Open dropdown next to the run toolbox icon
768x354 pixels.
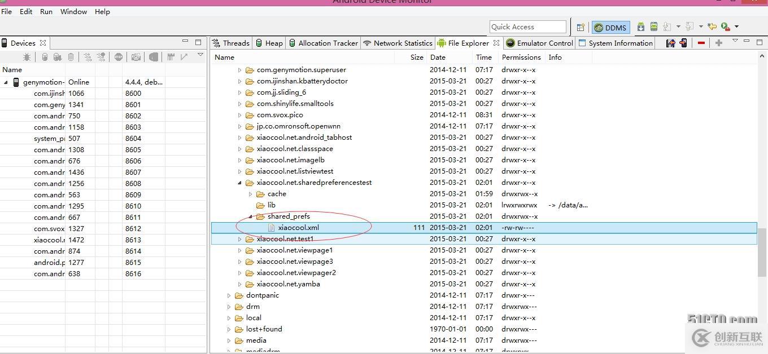pyautogui.click(x=736, y=26)
